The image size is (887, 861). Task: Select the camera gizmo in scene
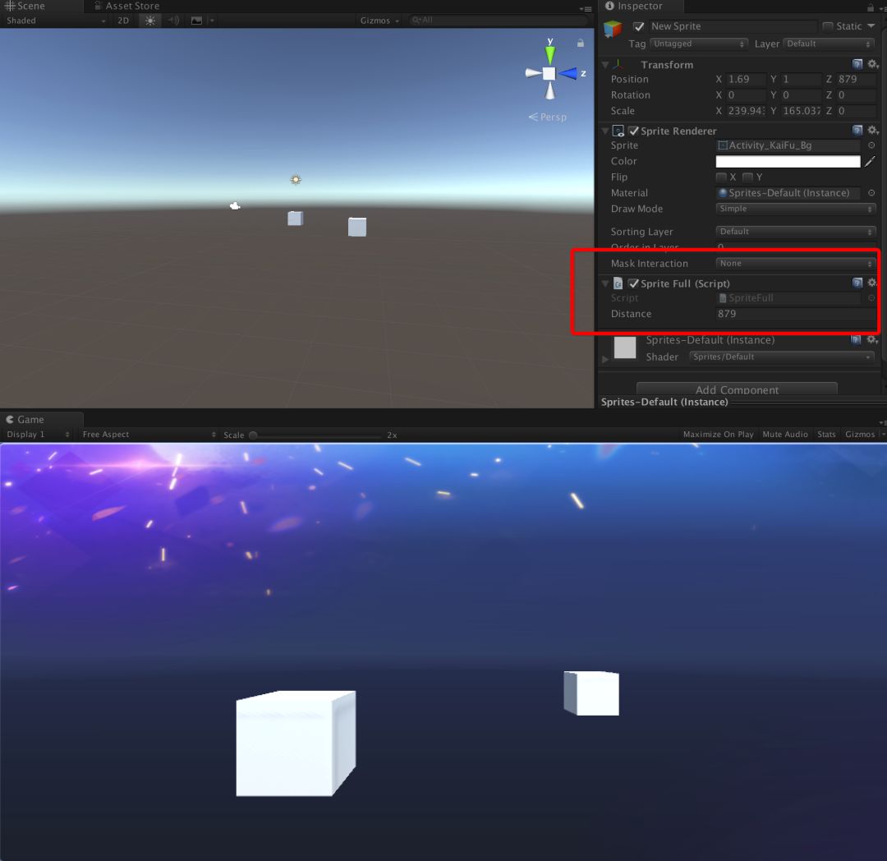coord(236,206)
